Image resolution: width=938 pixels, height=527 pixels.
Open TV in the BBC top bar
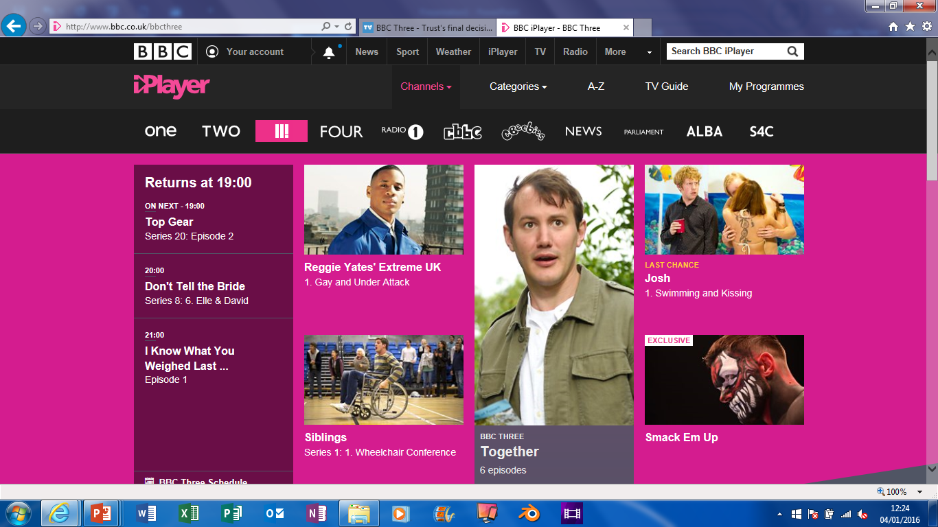(540, 51)
